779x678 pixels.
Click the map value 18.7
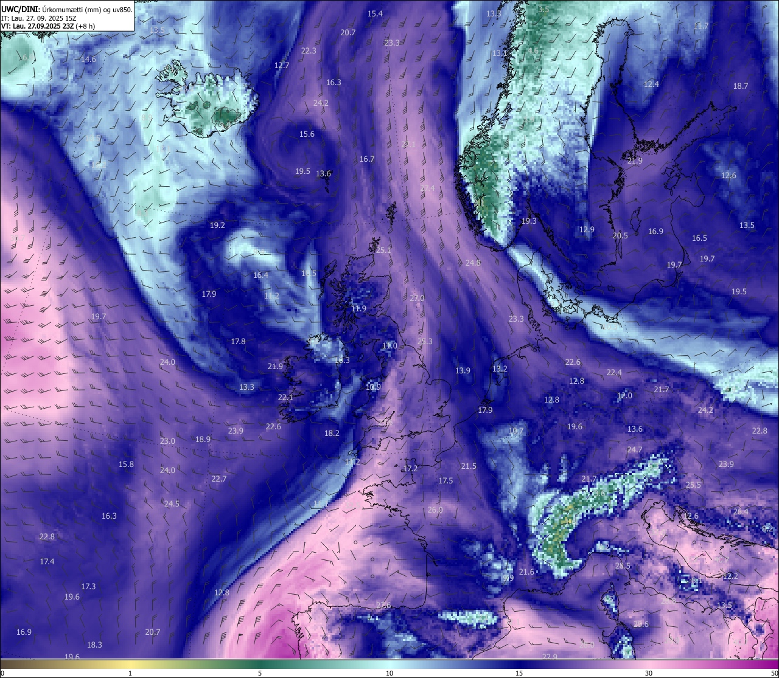(741, 86)
